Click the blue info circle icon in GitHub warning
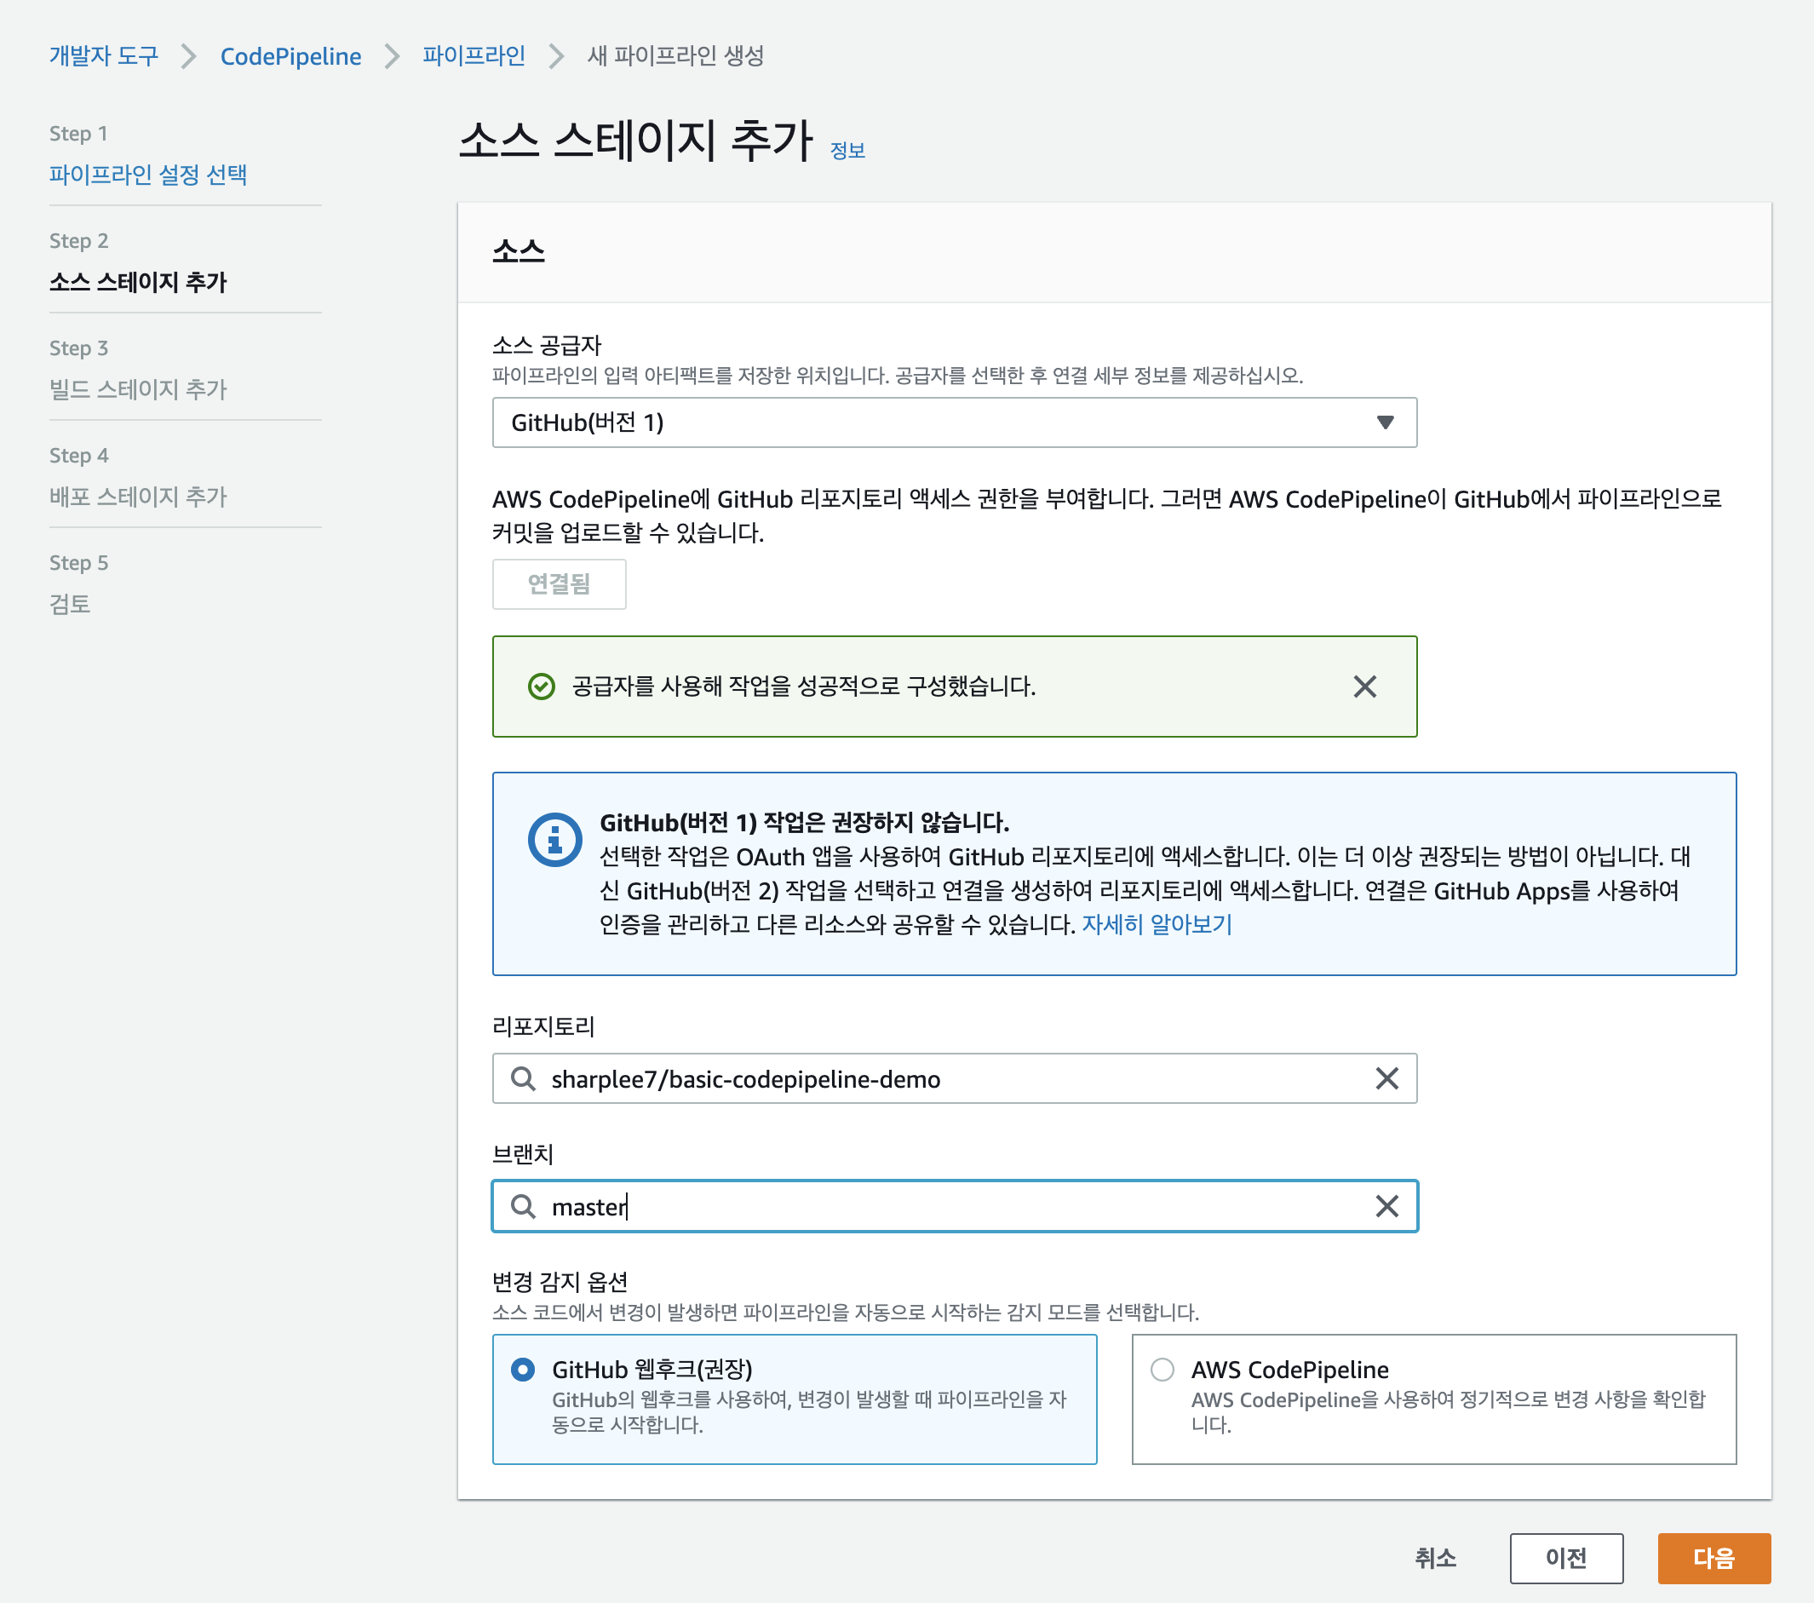 554,840
